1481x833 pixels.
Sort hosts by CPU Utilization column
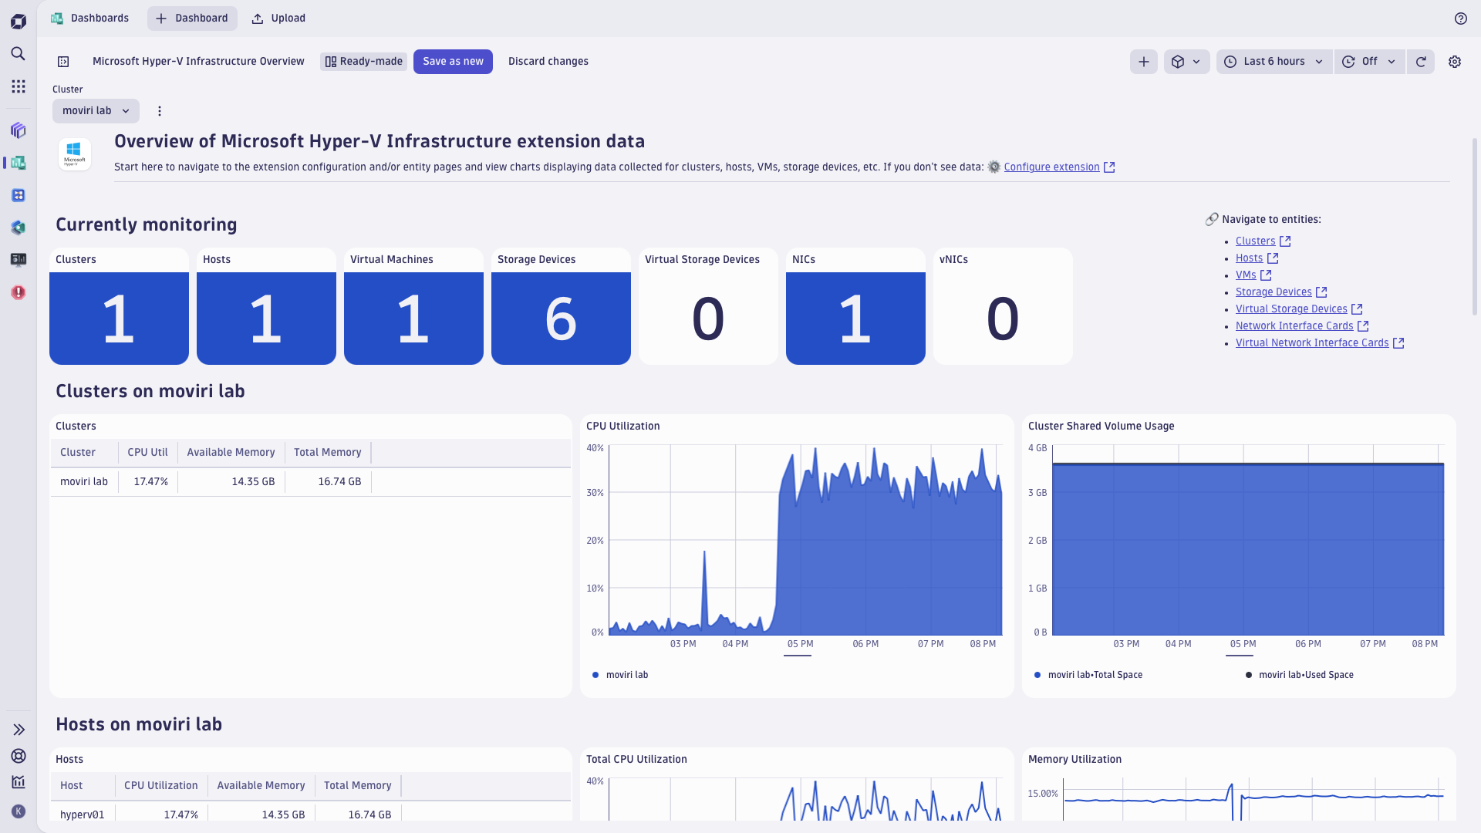pos(161,786)
